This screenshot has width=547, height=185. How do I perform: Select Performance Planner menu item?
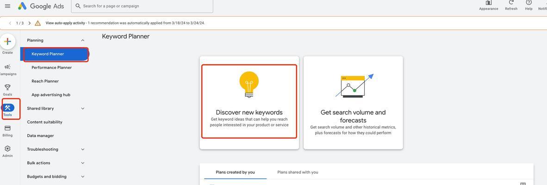pyautogui.click(x=52, y=68)
